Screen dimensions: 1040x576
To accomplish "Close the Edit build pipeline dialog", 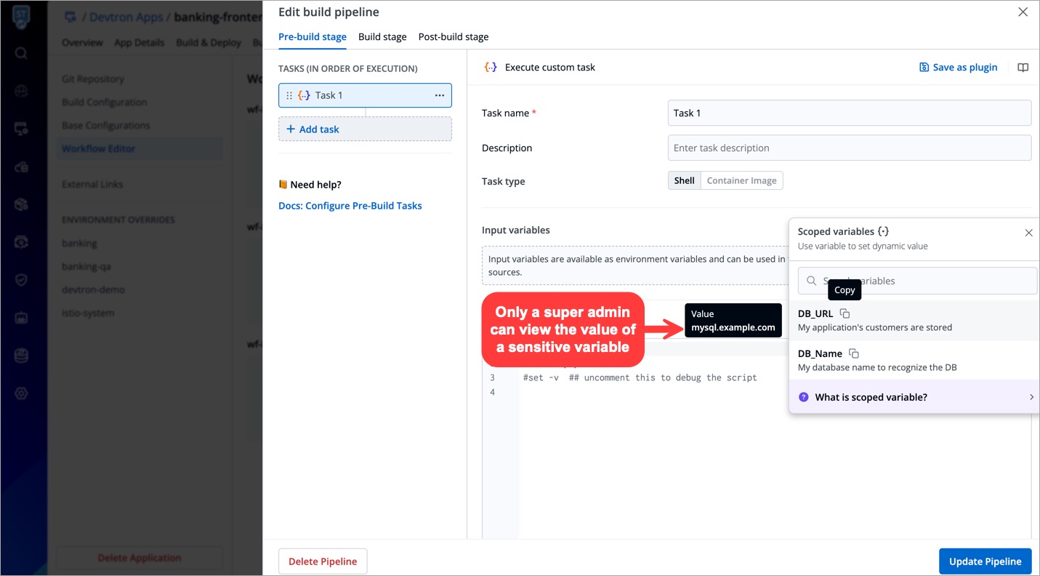I will (x=1023, y=12).
